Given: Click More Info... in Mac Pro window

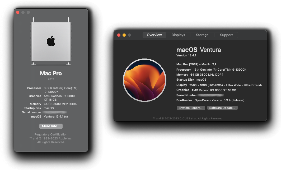Looking at the screenshot, I should [x=51, y=126].
